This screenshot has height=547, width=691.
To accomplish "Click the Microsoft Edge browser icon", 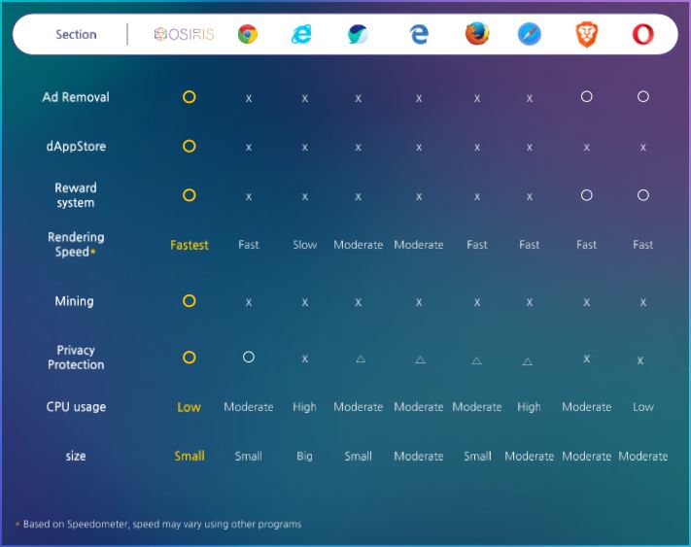I will 419,34.
